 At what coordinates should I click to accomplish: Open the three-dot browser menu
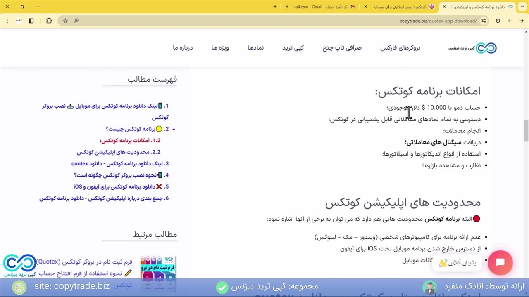7,21
